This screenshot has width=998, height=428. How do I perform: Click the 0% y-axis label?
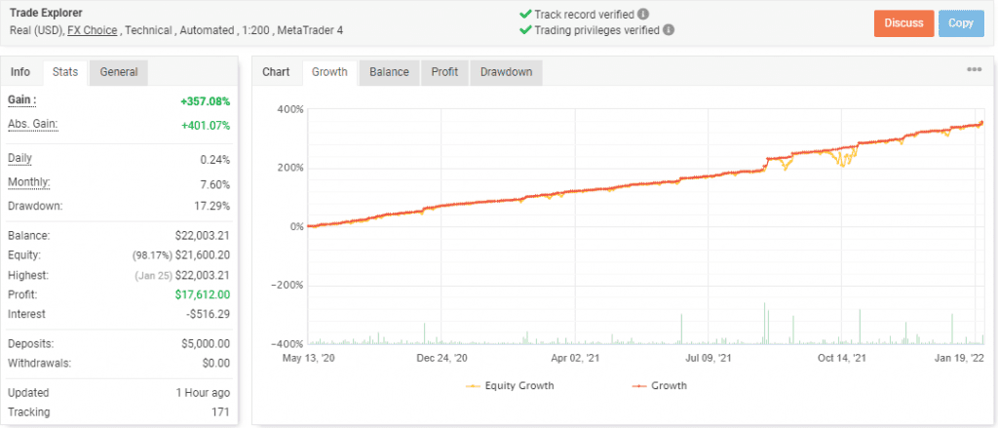pos(296,227)
